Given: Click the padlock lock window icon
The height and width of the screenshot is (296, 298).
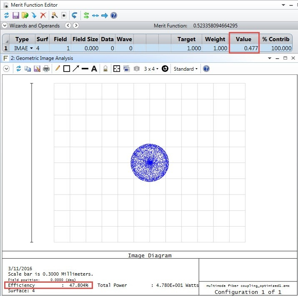Looking at the screenshot, I should point(105,69).
